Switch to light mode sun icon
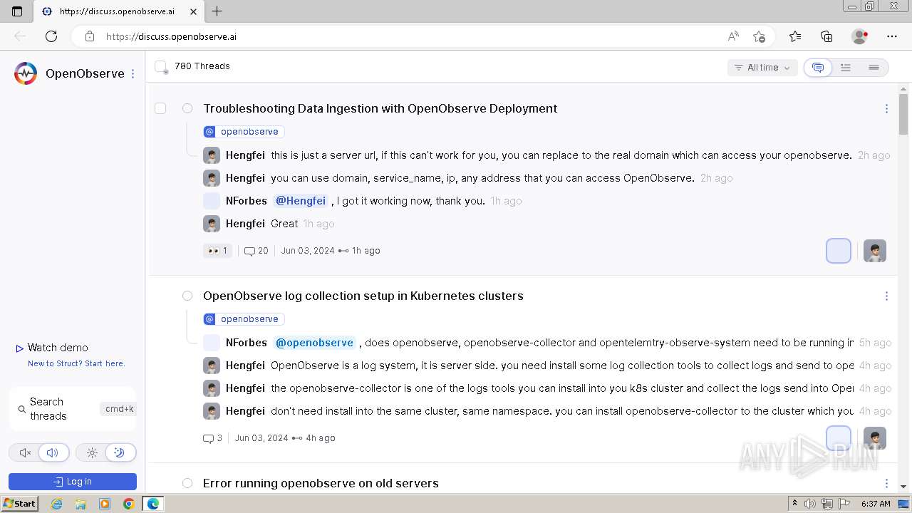Screen dimensions: 912x513 click(92, 452)
